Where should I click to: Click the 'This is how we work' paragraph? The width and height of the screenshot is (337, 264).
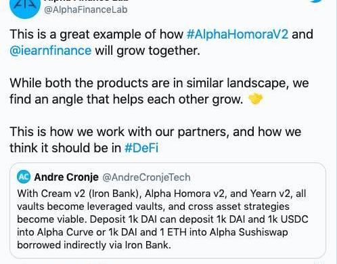click(x=156, y=139)
